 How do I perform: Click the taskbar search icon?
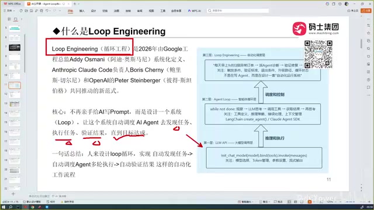(11, 207)
